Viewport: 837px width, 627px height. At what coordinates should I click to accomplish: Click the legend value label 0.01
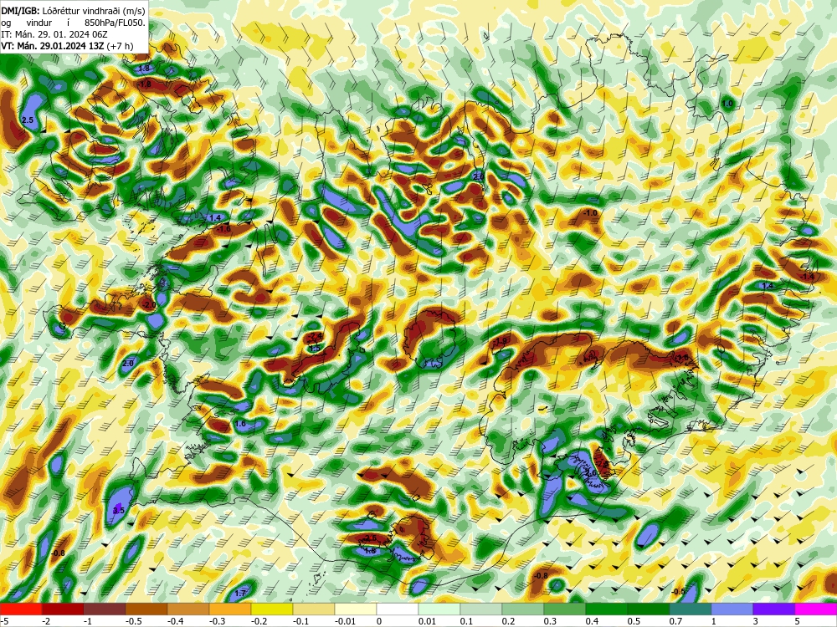427,621
